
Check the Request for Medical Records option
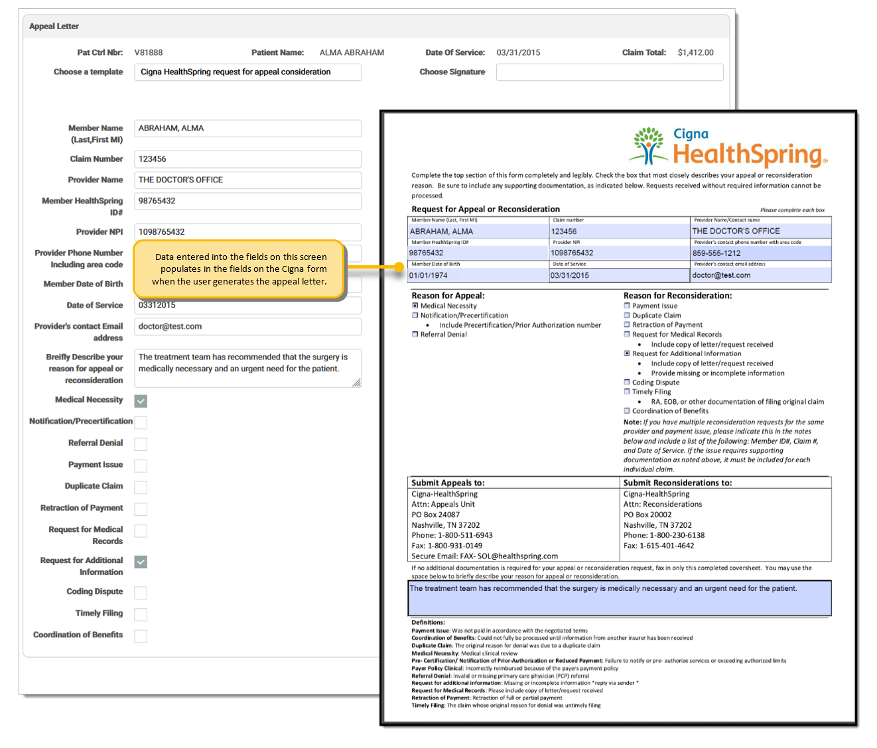[x=140, y=530]
